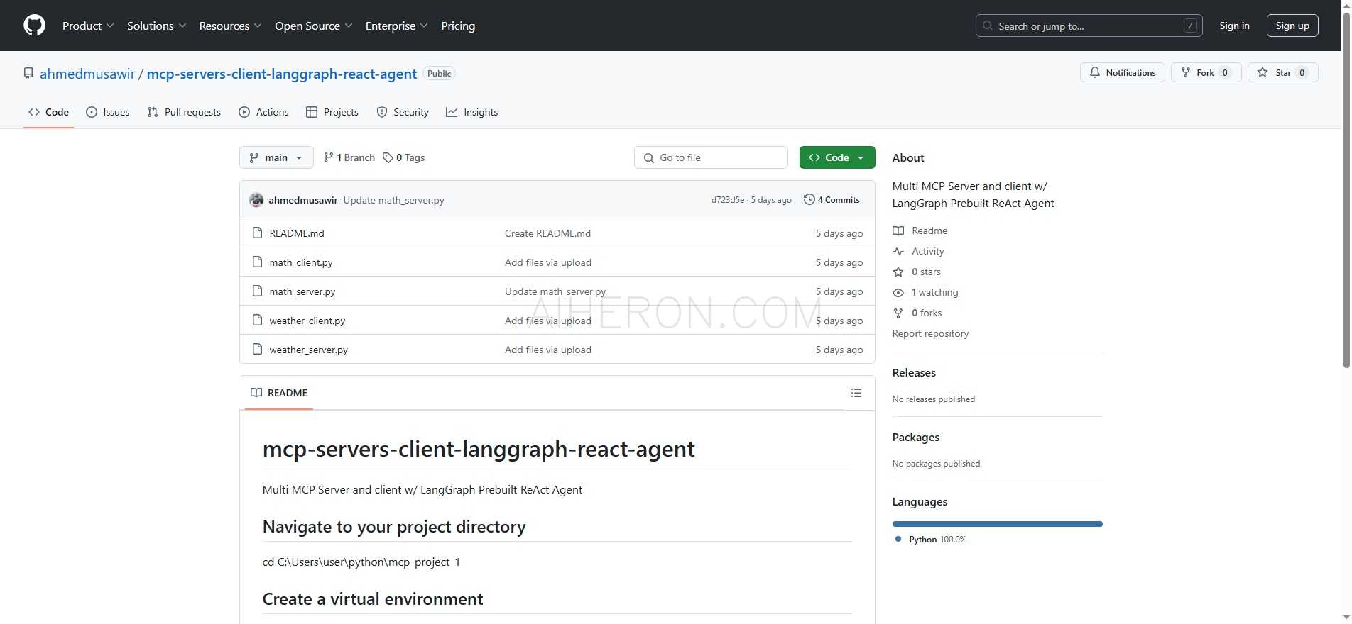The width and height of the screenshot is (1352, 624).
Task: Open the weather_client.py file
Action: [307, 321]
